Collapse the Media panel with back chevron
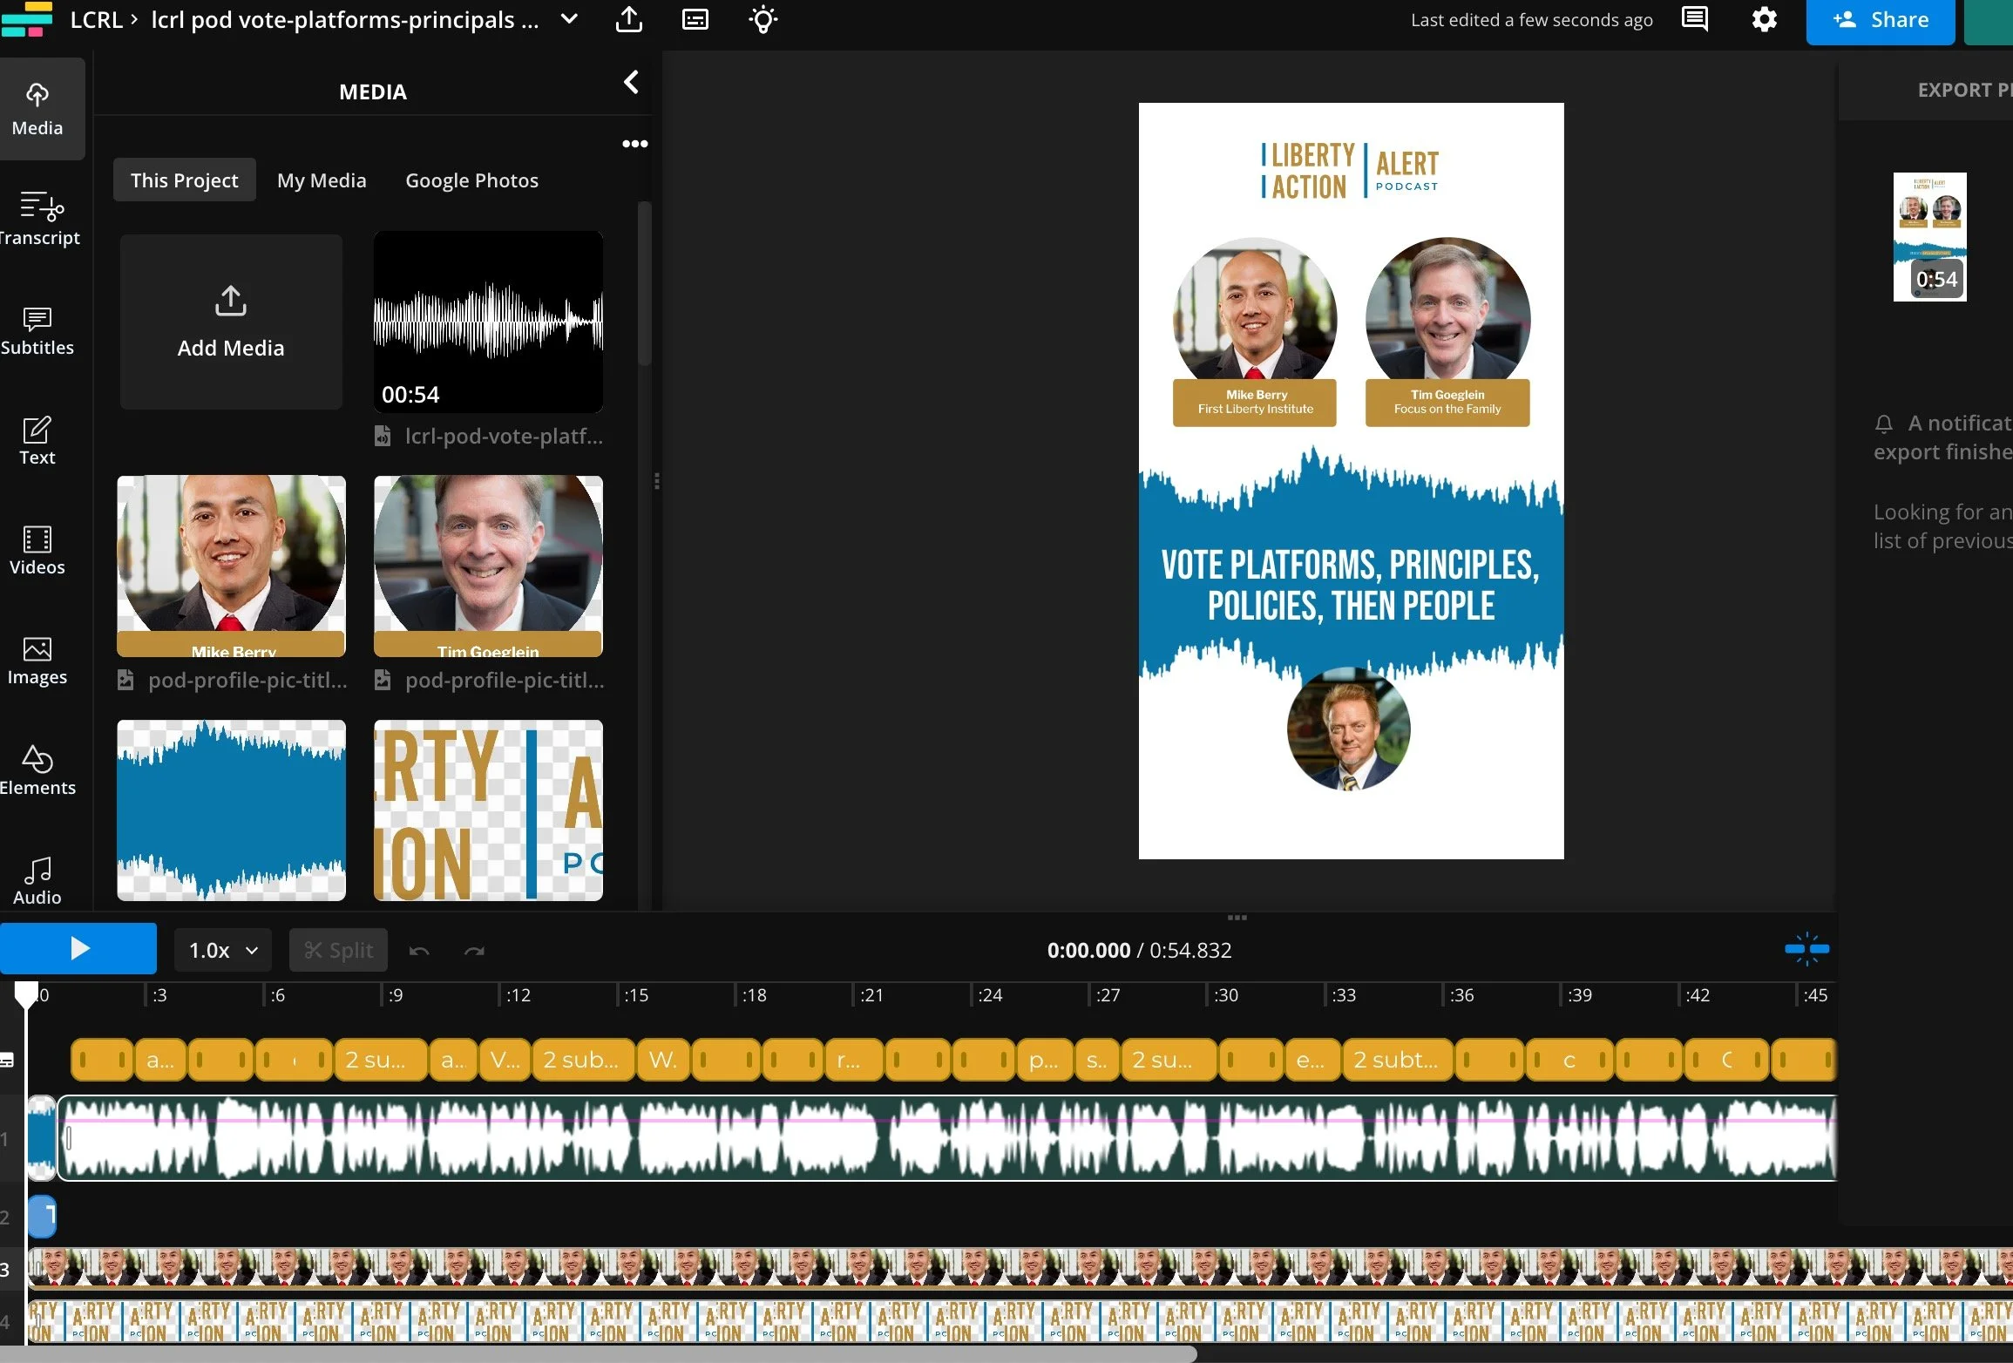 631,83
